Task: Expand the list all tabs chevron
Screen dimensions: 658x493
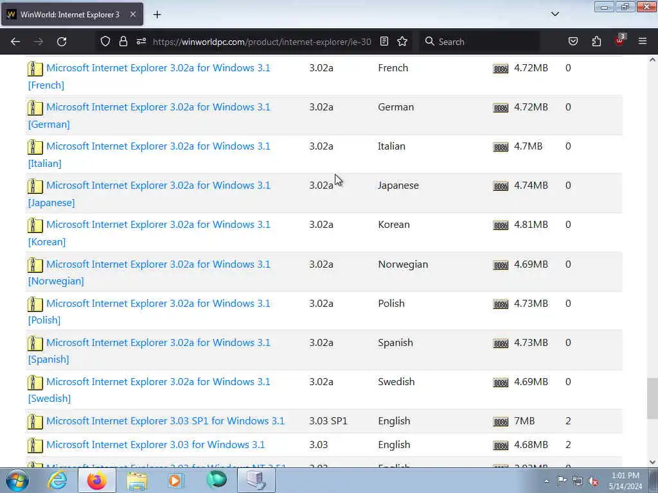Action: pos(555,14)
